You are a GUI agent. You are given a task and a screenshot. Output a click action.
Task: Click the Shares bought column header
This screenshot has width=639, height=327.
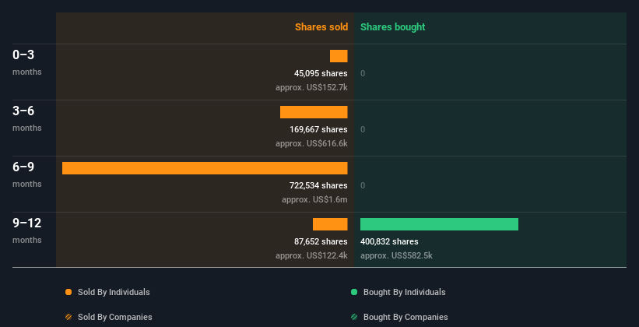[393, 27]
